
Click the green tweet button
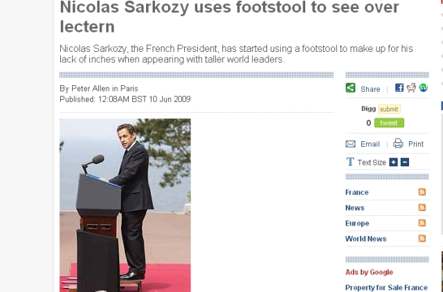click(389, 122)
